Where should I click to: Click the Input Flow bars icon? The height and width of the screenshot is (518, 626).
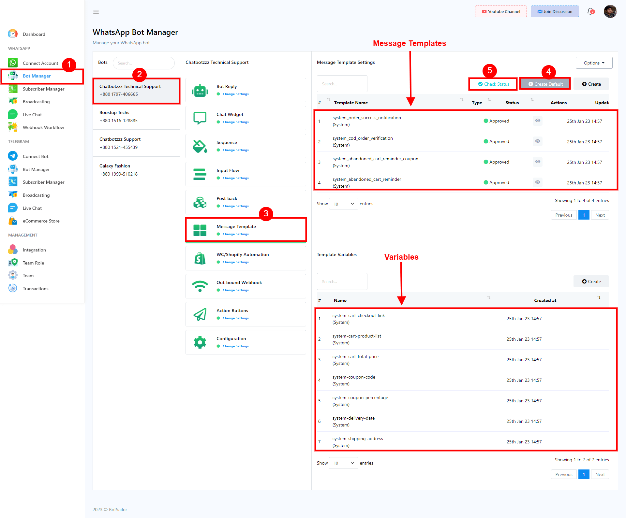(200, 174)
